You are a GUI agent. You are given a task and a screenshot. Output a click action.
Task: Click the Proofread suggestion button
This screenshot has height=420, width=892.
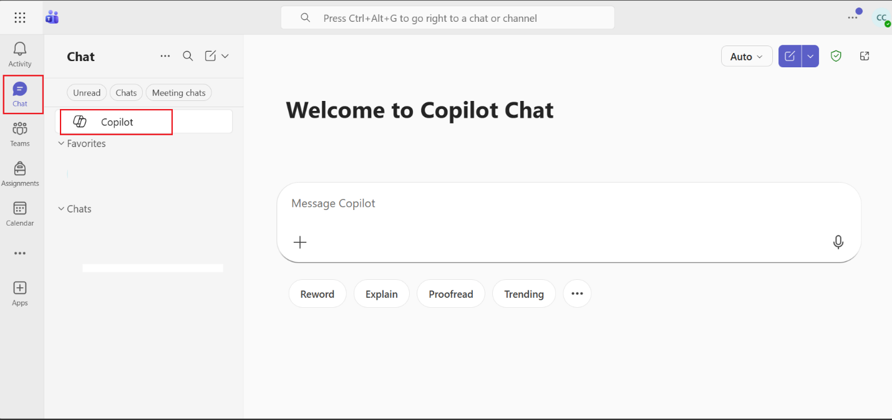click(x=451, y=294)
